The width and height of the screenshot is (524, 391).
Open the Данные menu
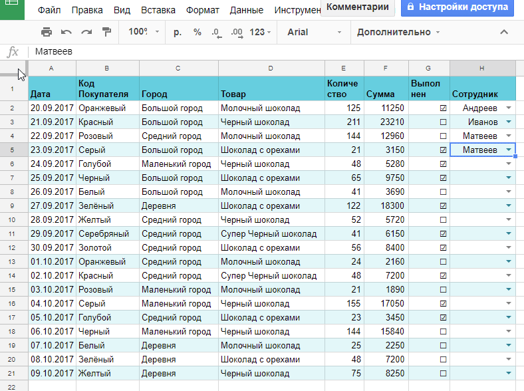point(247,10)
